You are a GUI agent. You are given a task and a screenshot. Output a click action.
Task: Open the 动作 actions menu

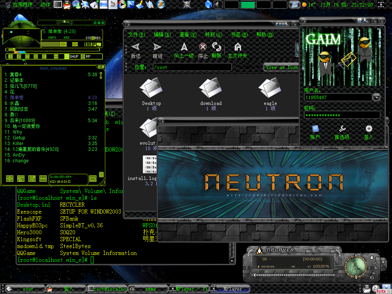pos(45,5)
